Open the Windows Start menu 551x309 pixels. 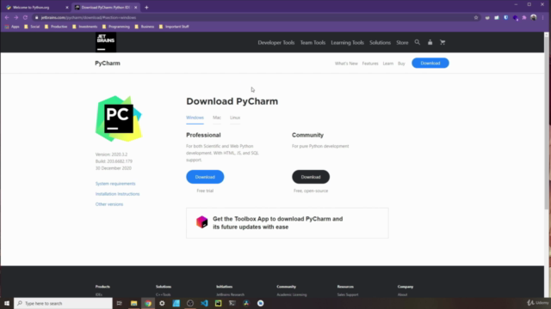(7, 303)
